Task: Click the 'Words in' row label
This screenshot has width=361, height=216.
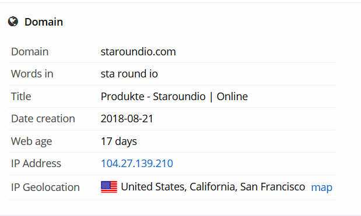Action: click(32, 74)
